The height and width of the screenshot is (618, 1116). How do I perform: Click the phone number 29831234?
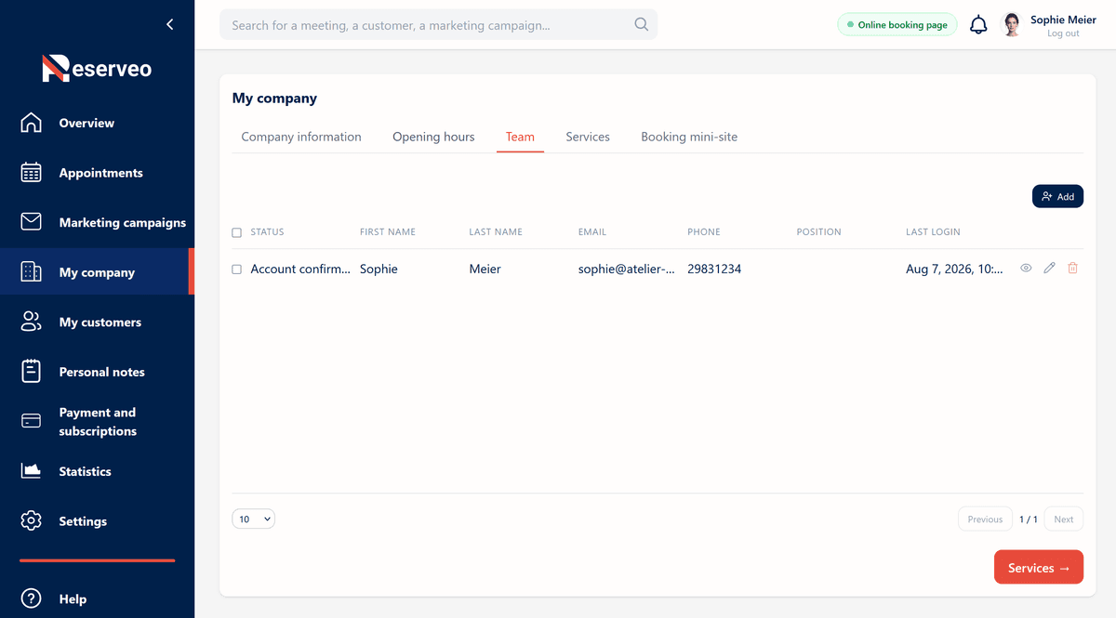pyautogui.click(x=714, y=270)
